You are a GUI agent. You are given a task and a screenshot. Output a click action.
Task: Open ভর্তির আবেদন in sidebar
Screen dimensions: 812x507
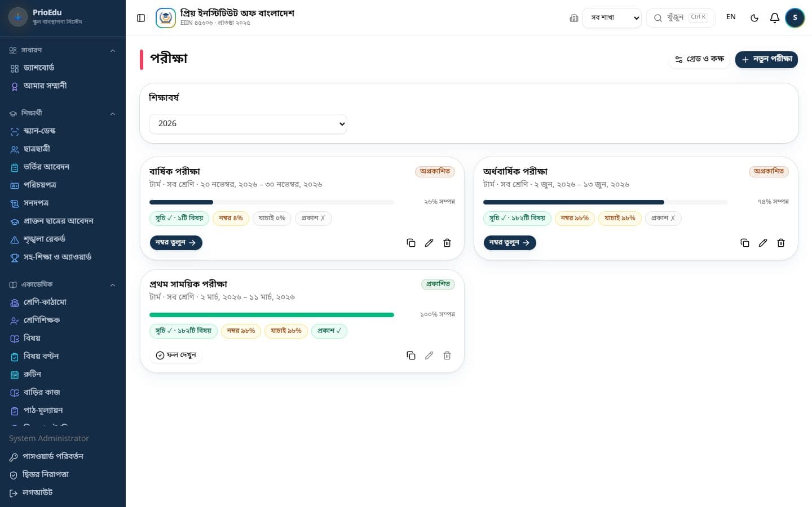(63, 167)
